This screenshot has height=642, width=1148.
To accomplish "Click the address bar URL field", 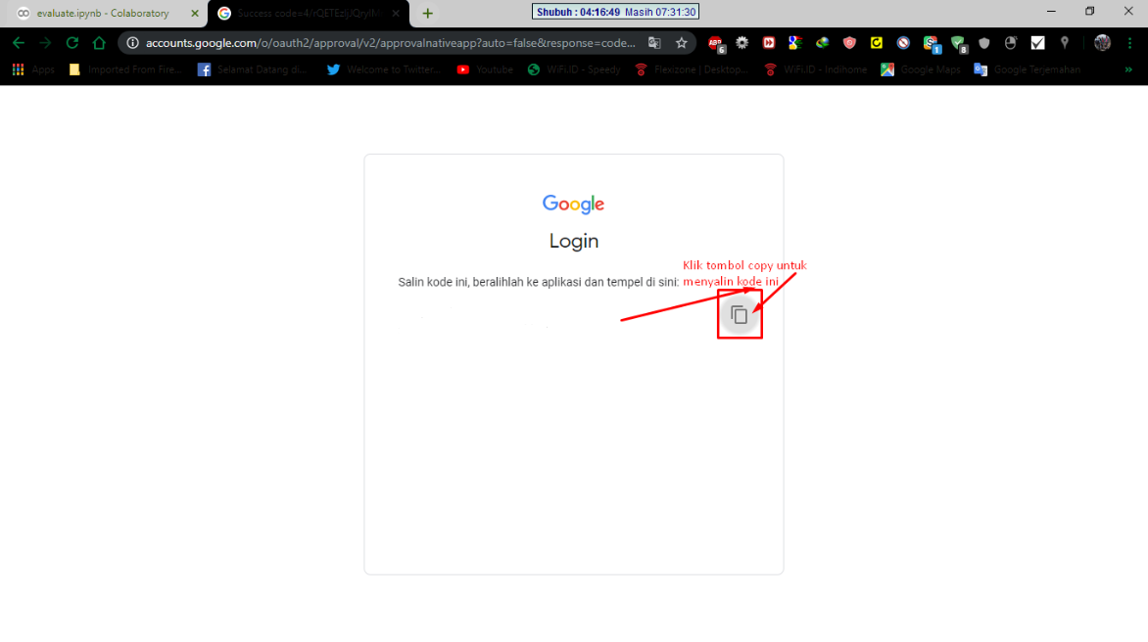I will tap(390, 43).
